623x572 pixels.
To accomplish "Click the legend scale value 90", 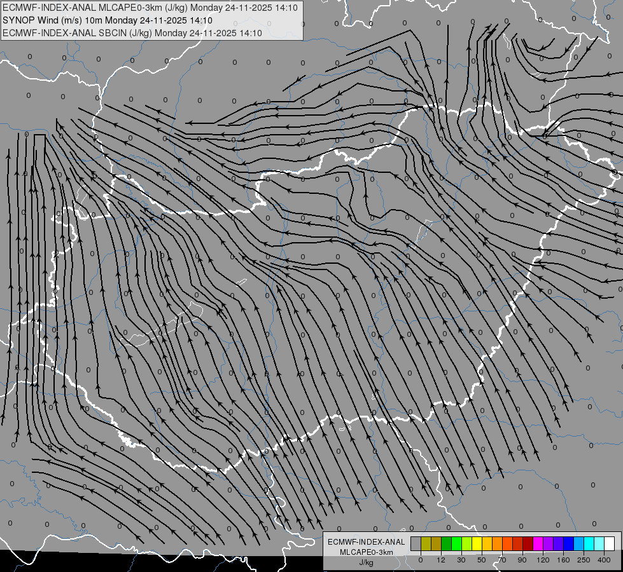I will click(522, 560).
